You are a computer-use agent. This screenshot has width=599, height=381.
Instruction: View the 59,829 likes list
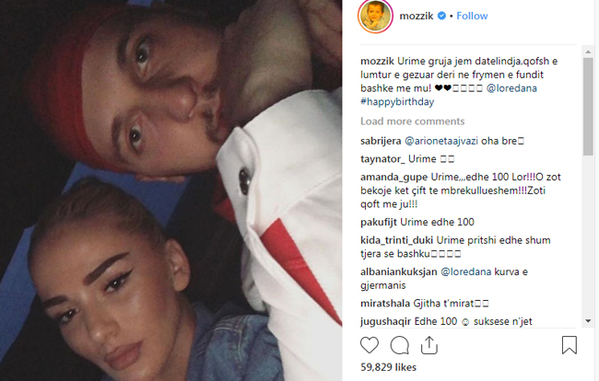(x=389, y=367)
